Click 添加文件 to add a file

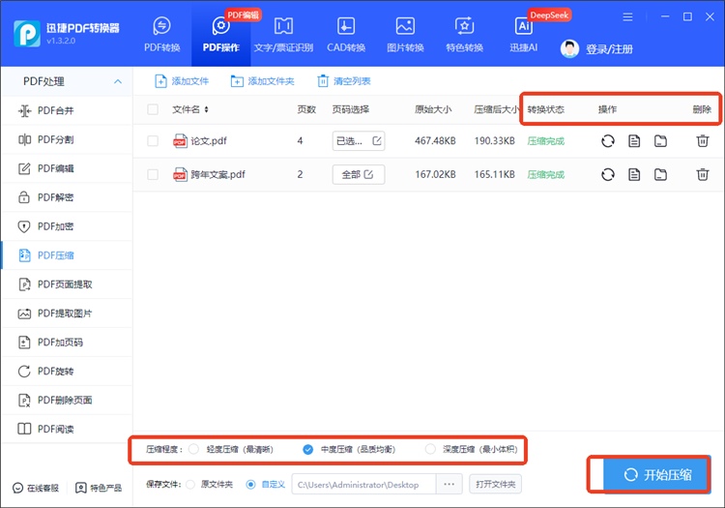point(182,81)
